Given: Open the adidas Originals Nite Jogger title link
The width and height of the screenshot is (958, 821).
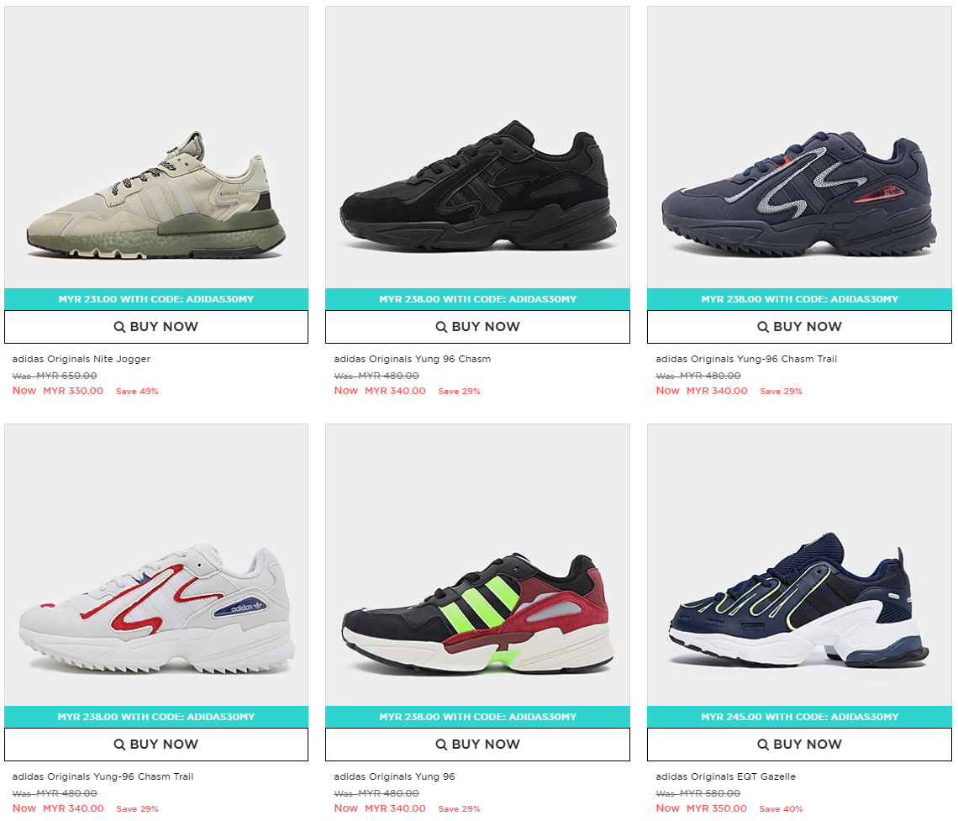Looking at the screenshot, I should pos(82,359).
